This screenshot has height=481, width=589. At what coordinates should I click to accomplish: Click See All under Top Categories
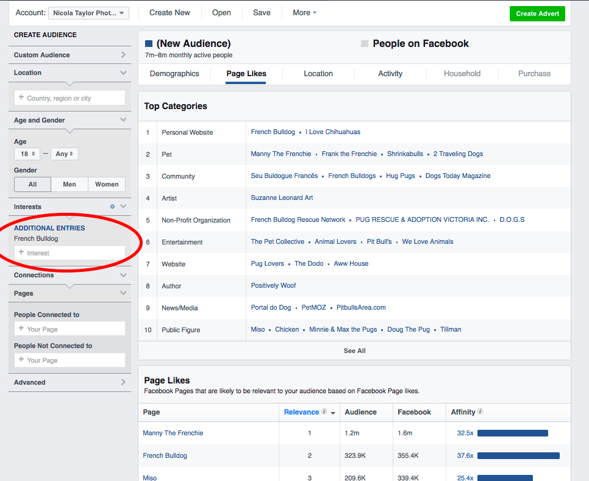tap(354, 351)
